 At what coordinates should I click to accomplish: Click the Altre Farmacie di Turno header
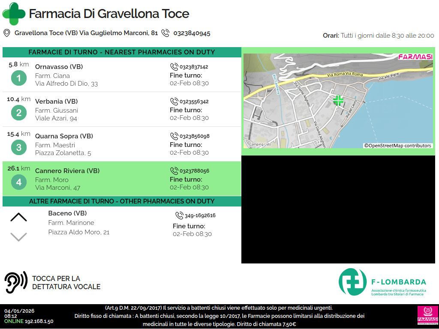click(122, 201)
